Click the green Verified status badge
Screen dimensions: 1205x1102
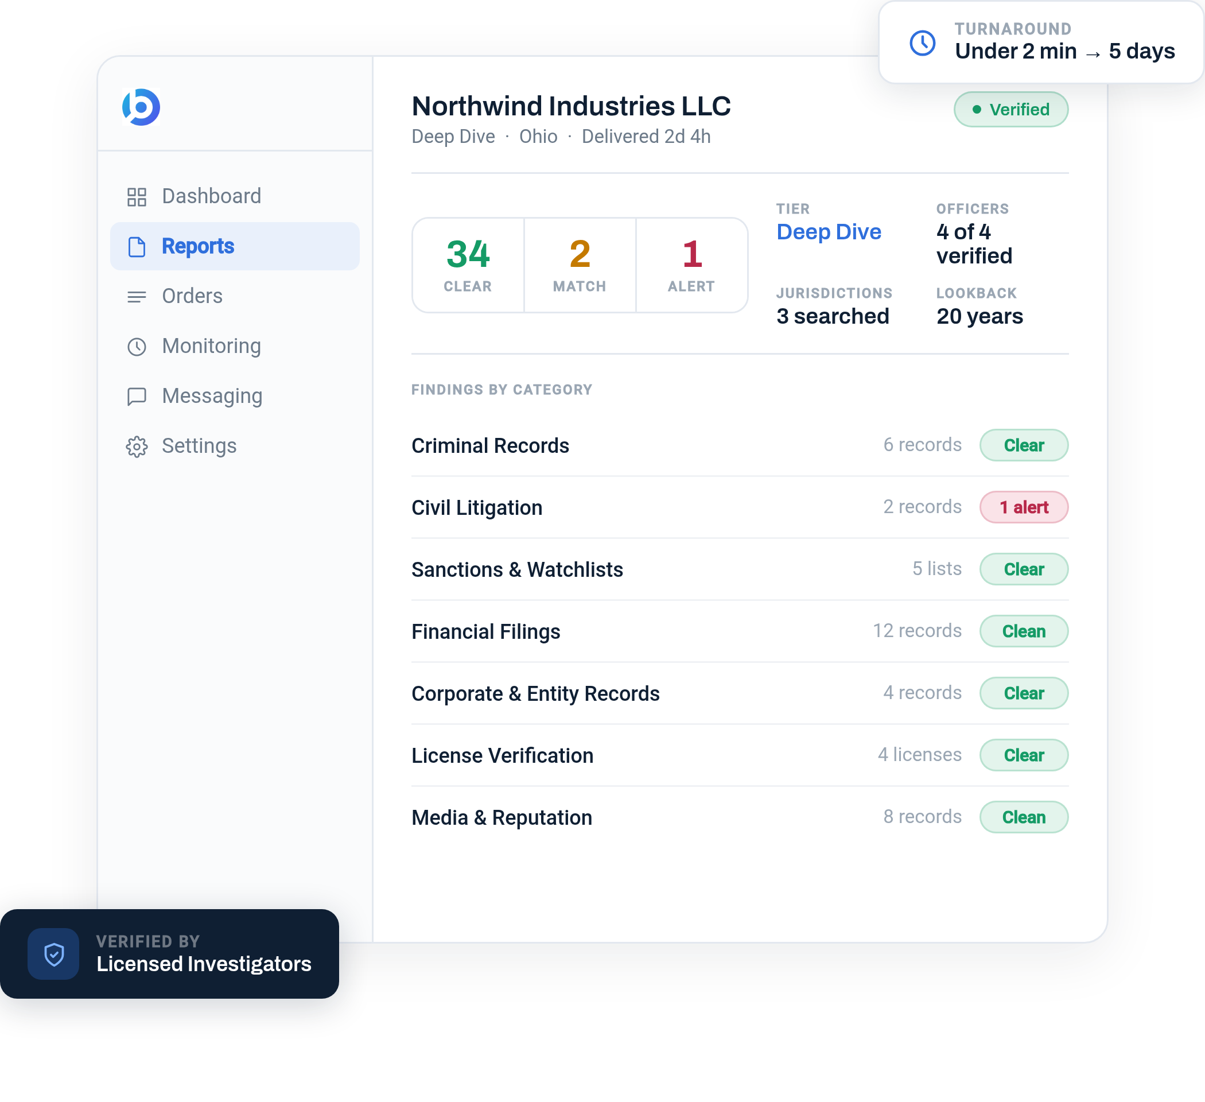pyautogui.click(x=1010, y=110)
